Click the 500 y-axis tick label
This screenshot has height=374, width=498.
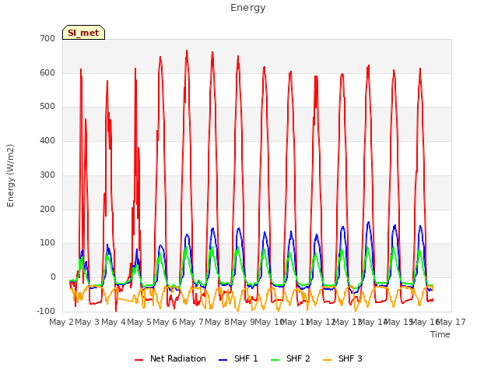(47, 107)
